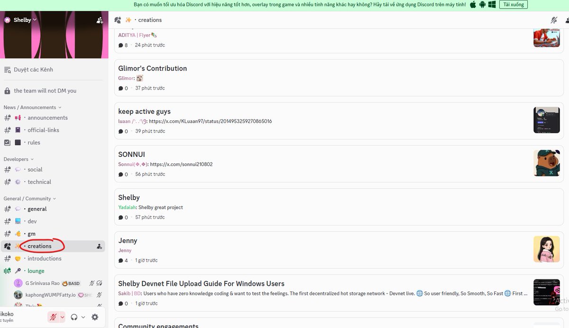Collapse the Developers category
569x328 pixels.
coord(18,159)
